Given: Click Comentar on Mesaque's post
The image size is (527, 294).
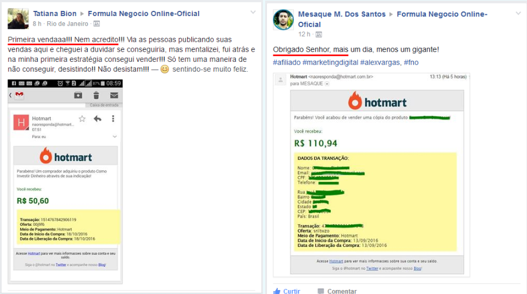Looking at the screenshot, I should 337,291.
